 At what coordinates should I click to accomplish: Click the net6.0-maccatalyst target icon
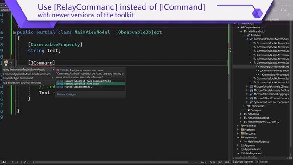[245, 118]
